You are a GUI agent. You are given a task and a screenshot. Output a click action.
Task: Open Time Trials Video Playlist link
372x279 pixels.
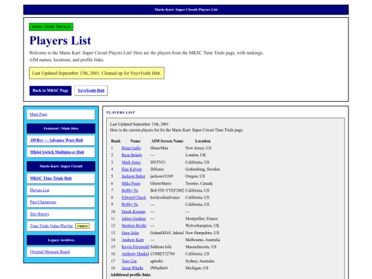51,226
